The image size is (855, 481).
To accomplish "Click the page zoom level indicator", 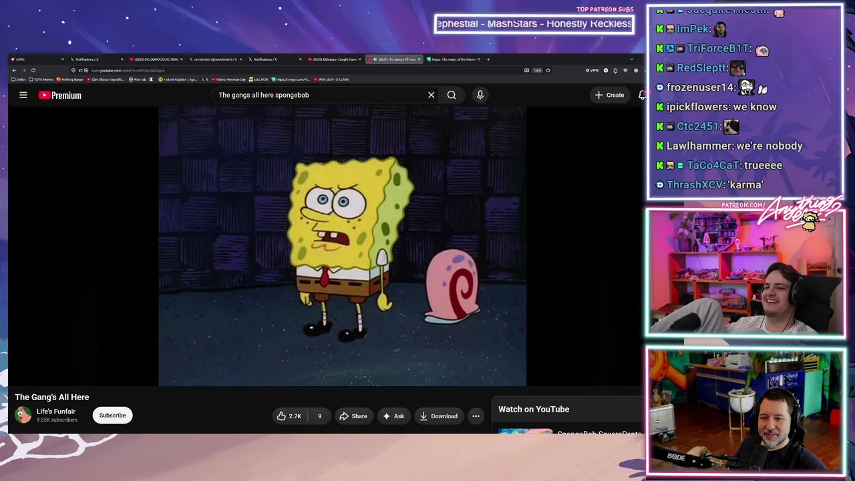I will point(537,70).
